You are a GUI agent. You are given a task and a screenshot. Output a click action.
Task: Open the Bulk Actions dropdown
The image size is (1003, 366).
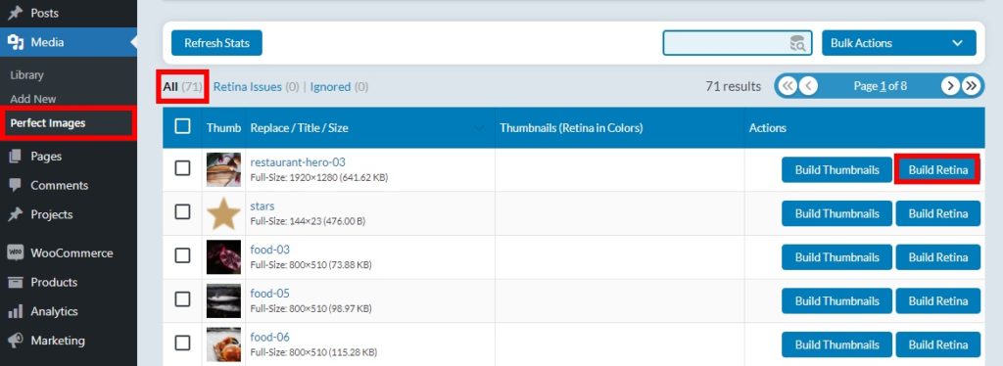point(899,43)
